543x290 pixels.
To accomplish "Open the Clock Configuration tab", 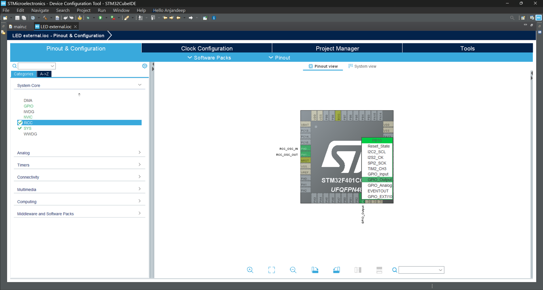I will point(207,48).
